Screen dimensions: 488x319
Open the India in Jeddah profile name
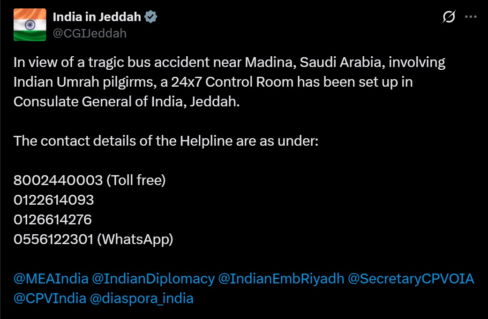click(97, 17)
